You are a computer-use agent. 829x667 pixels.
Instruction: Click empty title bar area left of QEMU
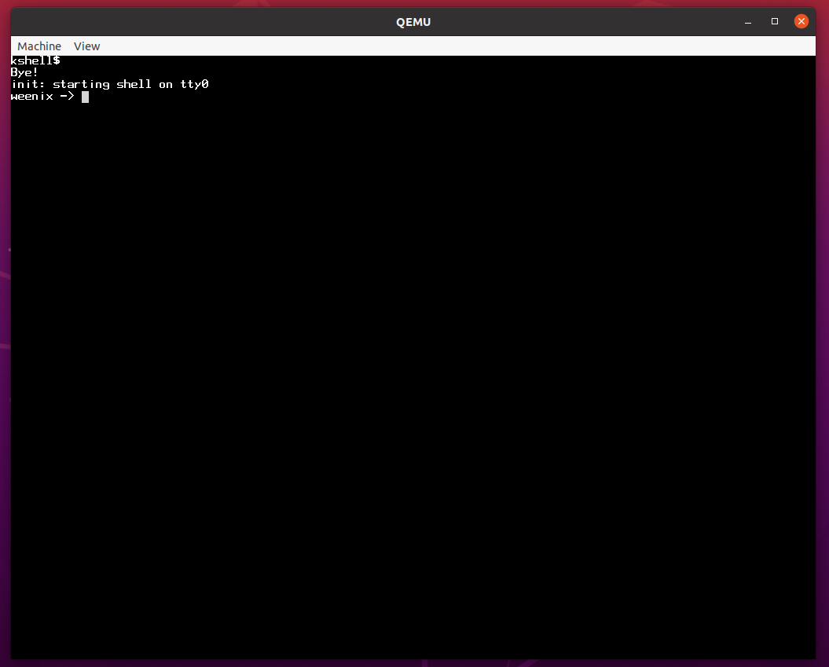(x=196, y=22)
